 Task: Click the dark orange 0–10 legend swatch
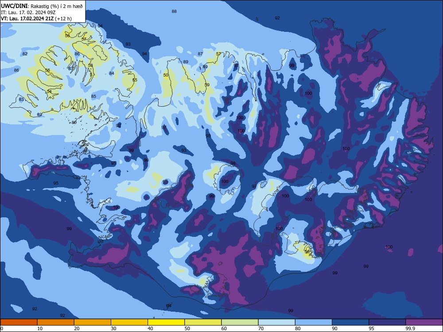19,322
